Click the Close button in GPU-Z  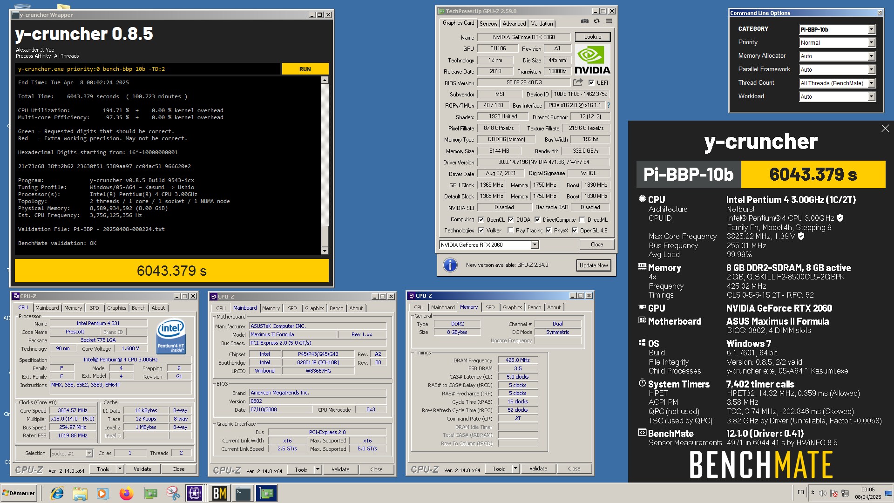click(596, 245)
